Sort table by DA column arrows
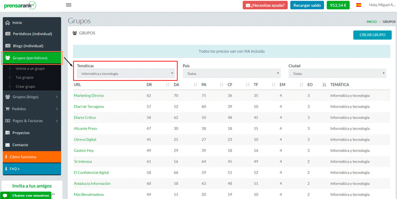The image size is (397, 199). tap(195, 85)
